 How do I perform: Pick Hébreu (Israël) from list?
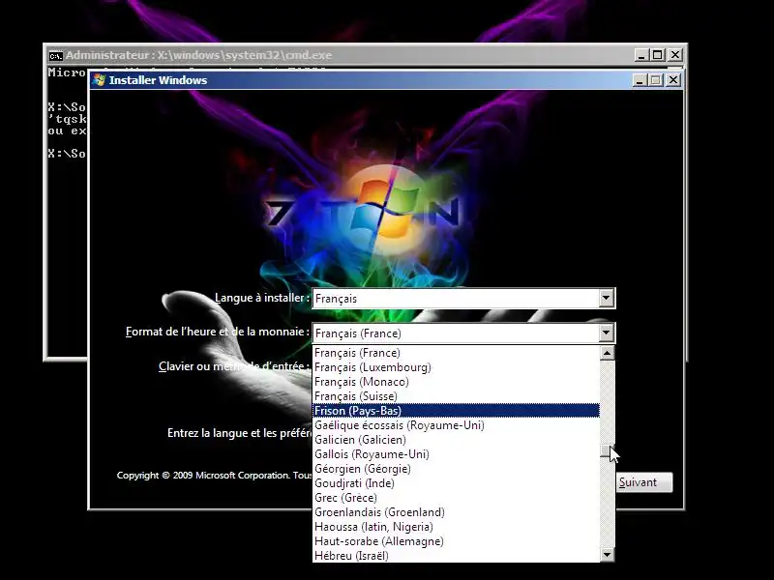tap(456, 556)
